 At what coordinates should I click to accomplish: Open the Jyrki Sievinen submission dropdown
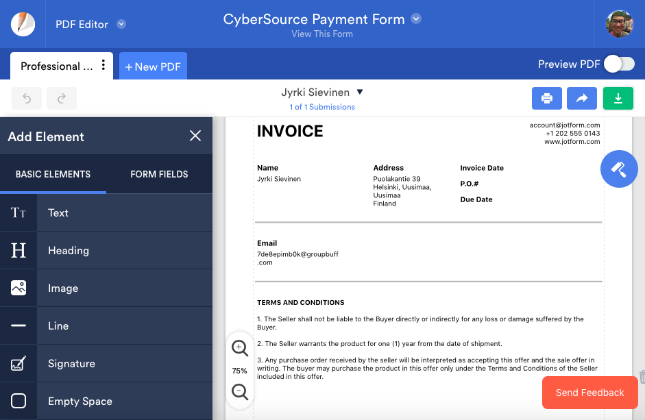click(360, 92)
